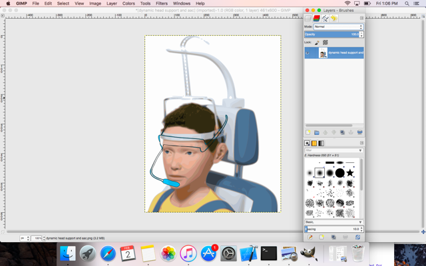
Task: Refresh the brushes list
Action: [x=357, y=237]
